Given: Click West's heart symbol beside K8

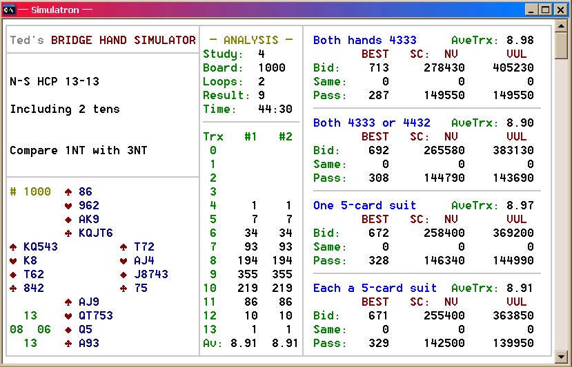Looking at the screenshot, I should pos(13,261).
